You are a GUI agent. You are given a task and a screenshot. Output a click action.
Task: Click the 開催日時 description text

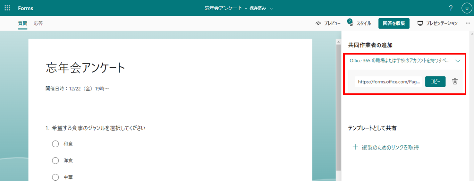pos(77,89)
